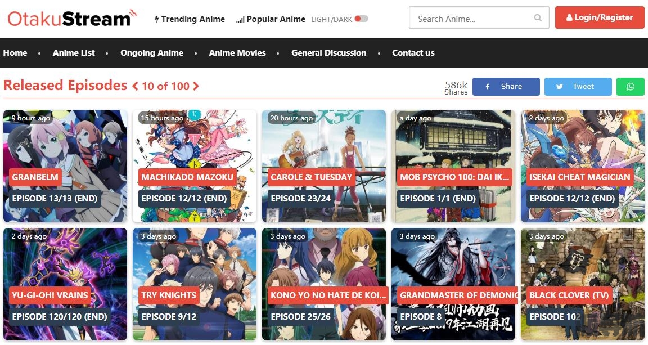Open the Anime List menu item
The width and height of the screenshot is (648, 345).
coord(74,53)
